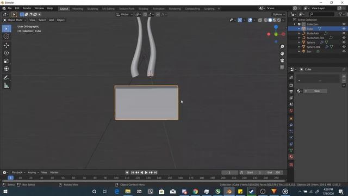Image resolution: width=348 pixels, height=196 pixels.
Task: Open the Options dropdown
Action: coord(278,15)
